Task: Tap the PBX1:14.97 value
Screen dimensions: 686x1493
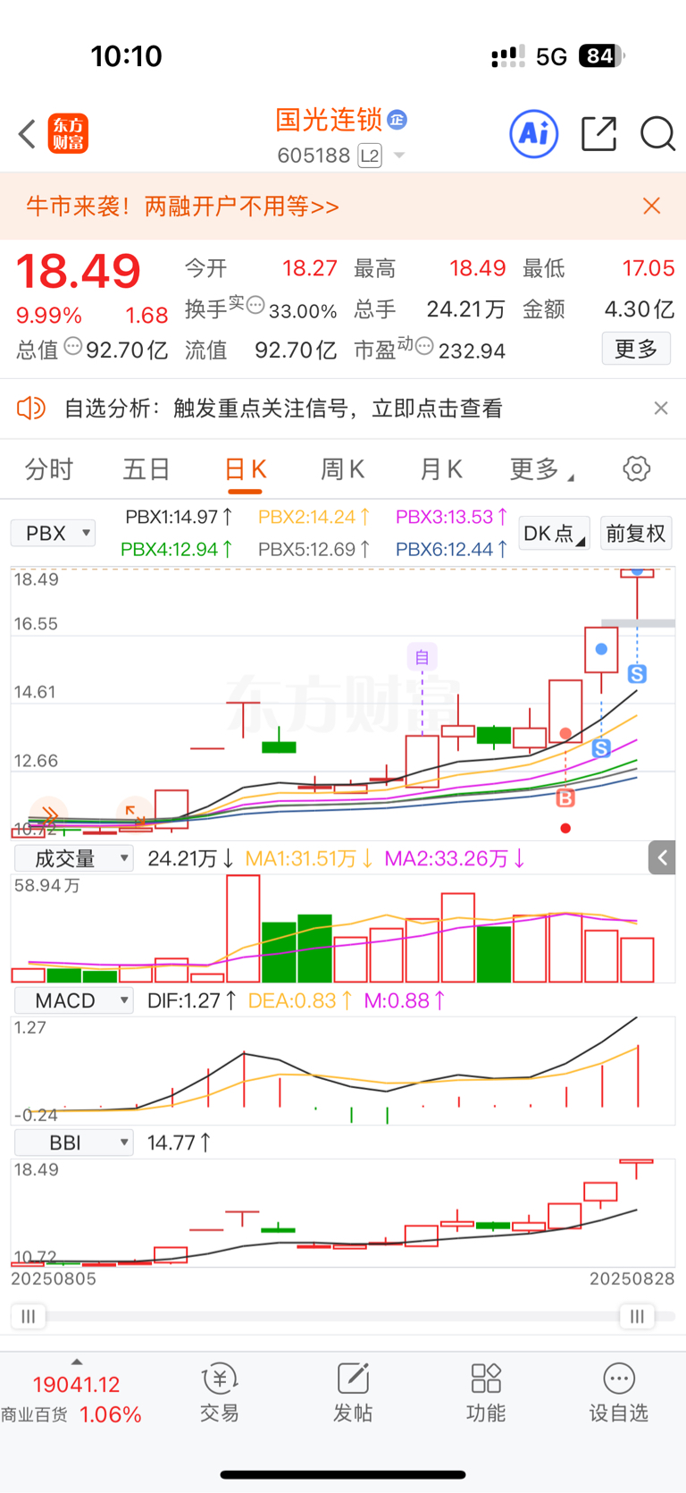Action: pos(179,517)
